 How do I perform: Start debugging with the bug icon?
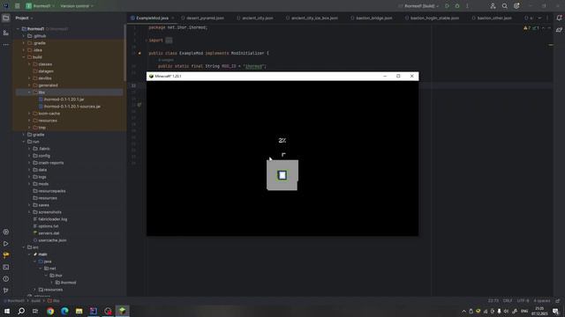(x=457, y=6)
